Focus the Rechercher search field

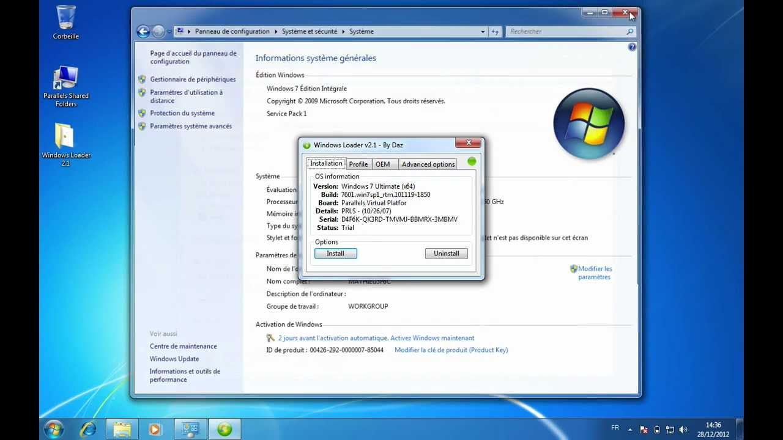(x=565, y=32)
